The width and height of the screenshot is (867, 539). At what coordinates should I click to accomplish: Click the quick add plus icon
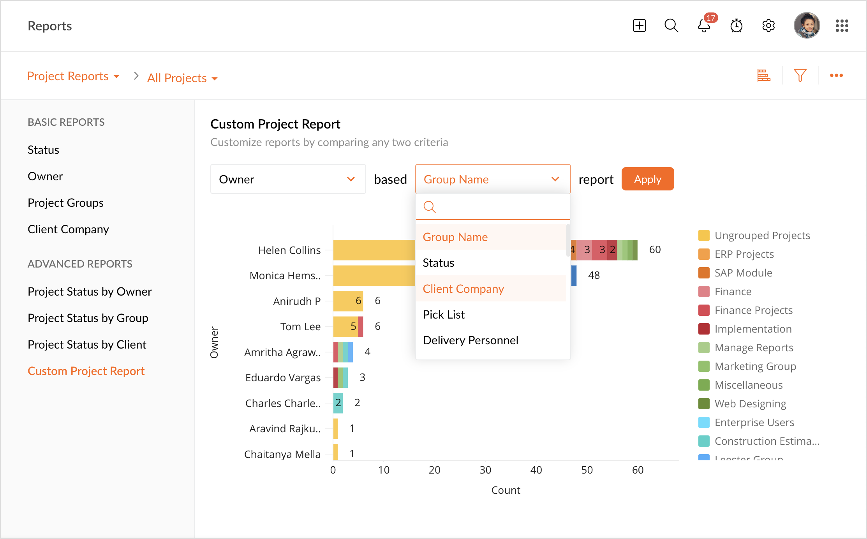point(639,26)
